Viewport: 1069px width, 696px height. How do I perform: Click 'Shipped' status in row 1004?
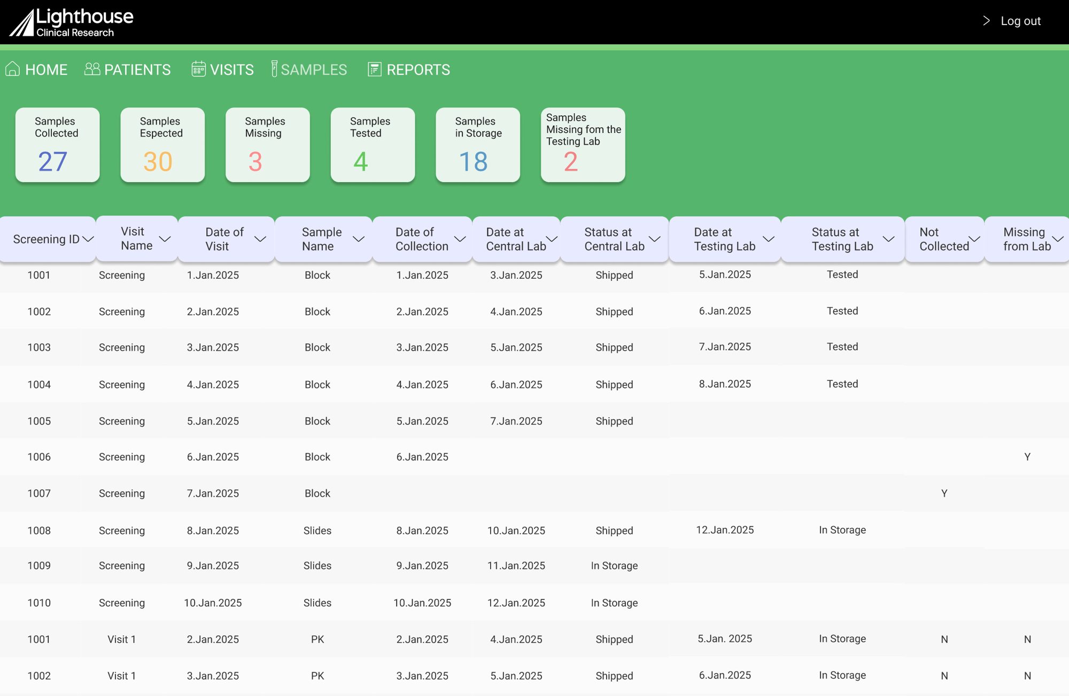click(x=614, y=385)
